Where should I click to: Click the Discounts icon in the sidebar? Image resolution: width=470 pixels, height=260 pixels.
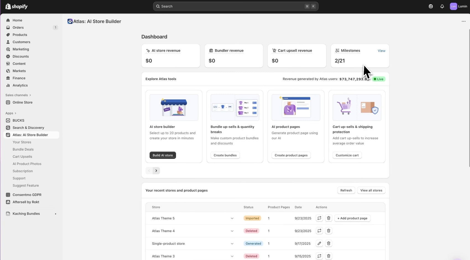pos(8,56)
